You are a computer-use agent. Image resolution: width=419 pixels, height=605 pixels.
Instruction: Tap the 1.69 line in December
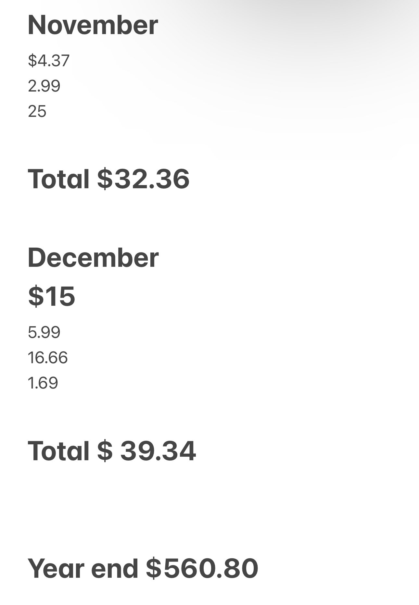(x=43, y=383)
